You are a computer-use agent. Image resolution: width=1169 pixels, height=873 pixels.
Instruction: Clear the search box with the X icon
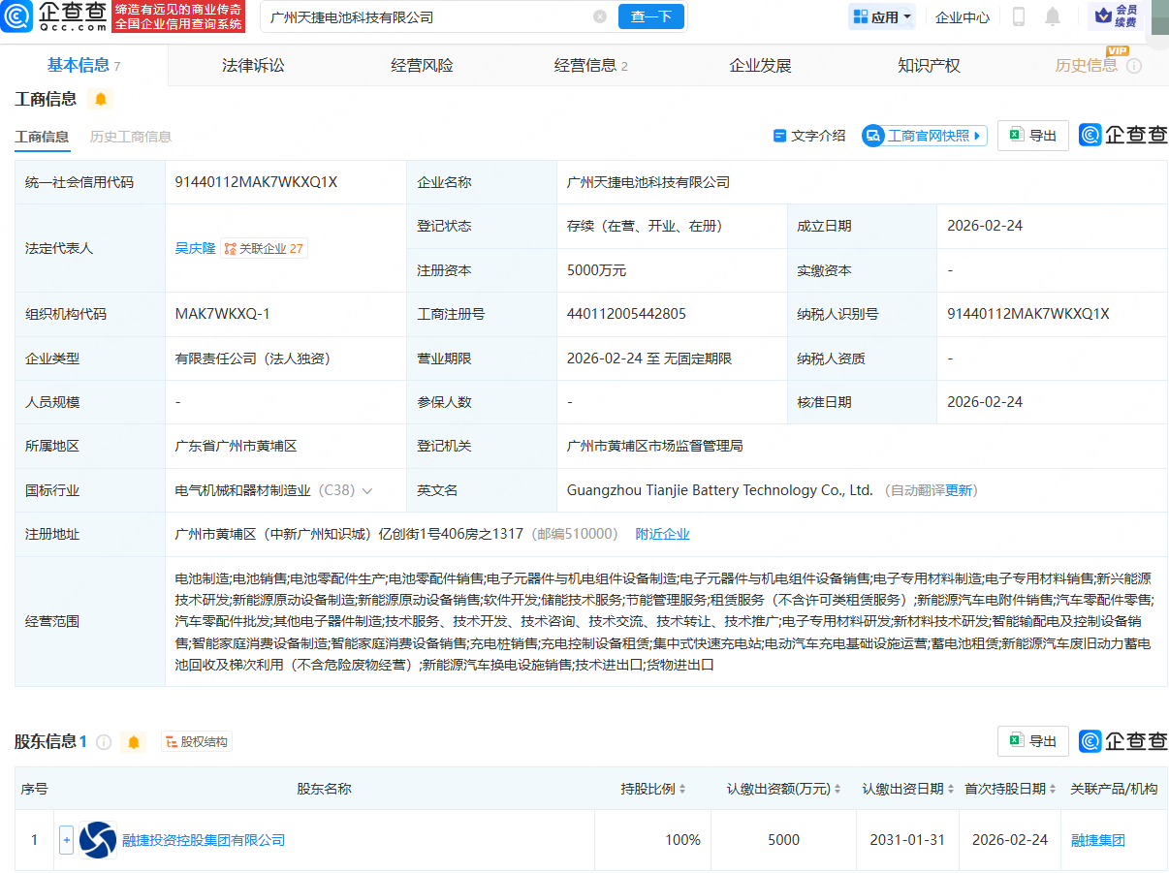(598, 16)
